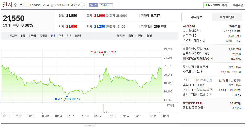Open 시가총액순위 arrow link

pos(192,31)
